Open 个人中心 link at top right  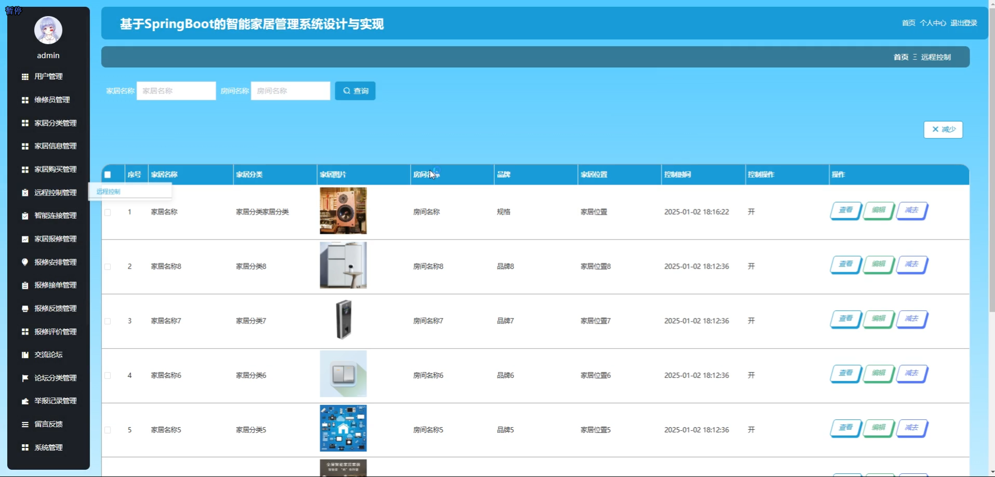click(933, 23)
